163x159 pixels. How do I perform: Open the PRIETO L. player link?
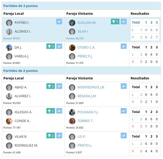(x=85, y=145)
